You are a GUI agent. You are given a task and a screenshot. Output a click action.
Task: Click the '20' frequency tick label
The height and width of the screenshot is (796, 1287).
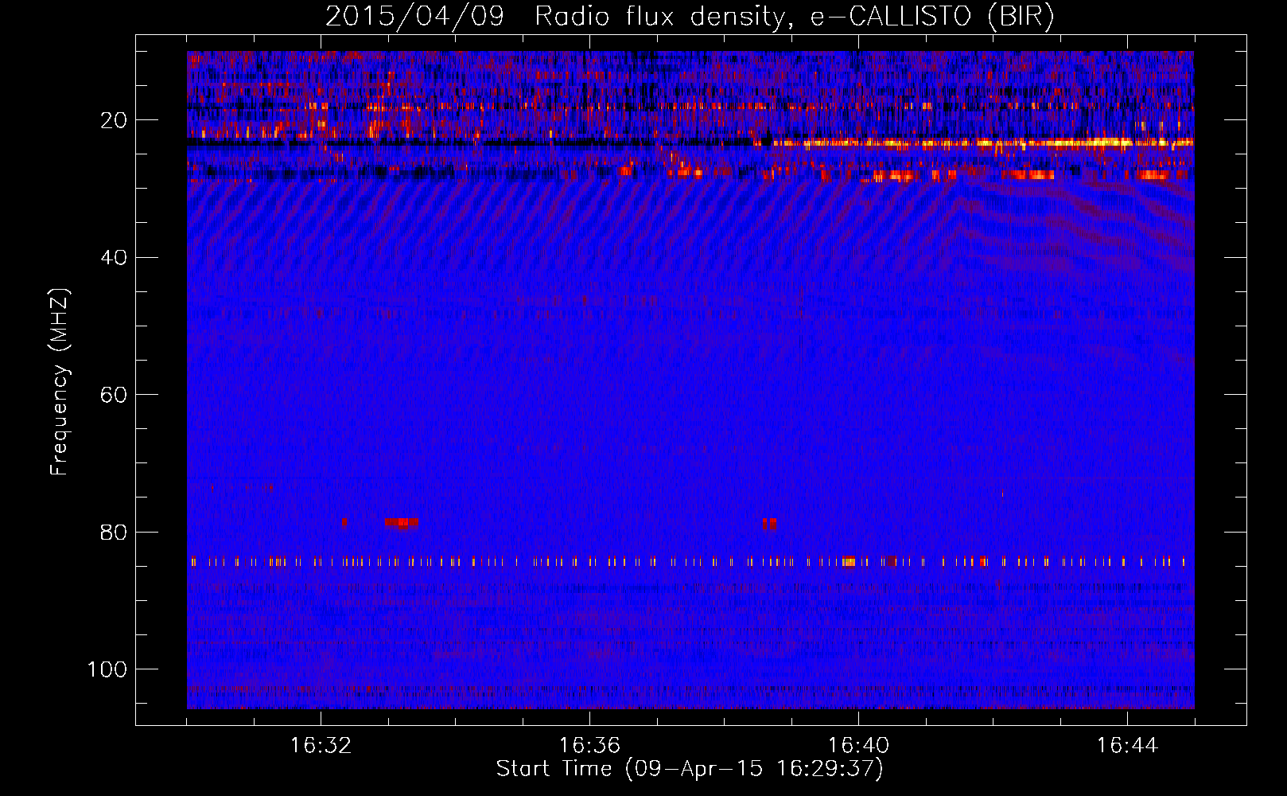114,120
